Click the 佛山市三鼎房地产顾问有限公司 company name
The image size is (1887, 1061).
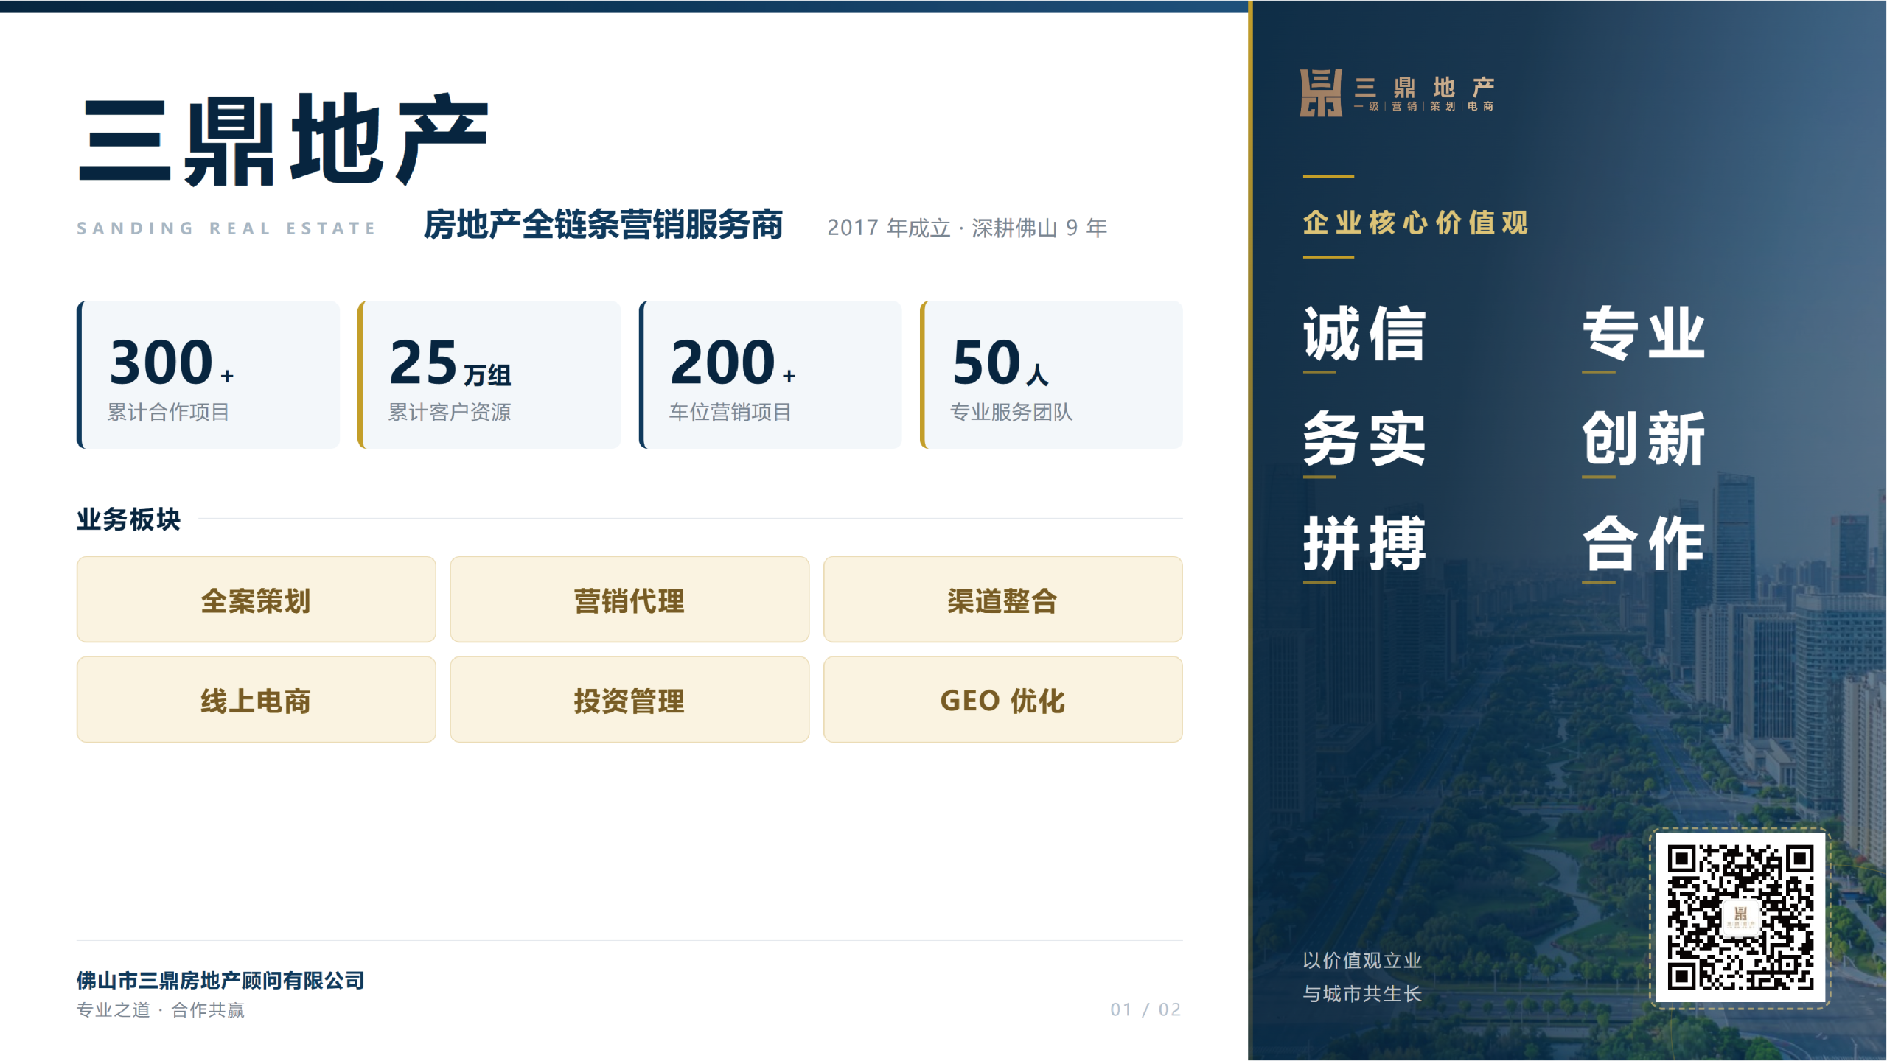click(221, 980)
